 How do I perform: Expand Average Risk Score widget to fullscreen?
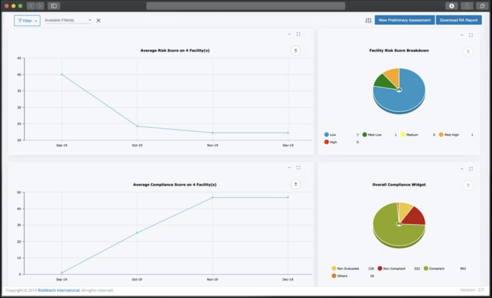pos(298,34)
